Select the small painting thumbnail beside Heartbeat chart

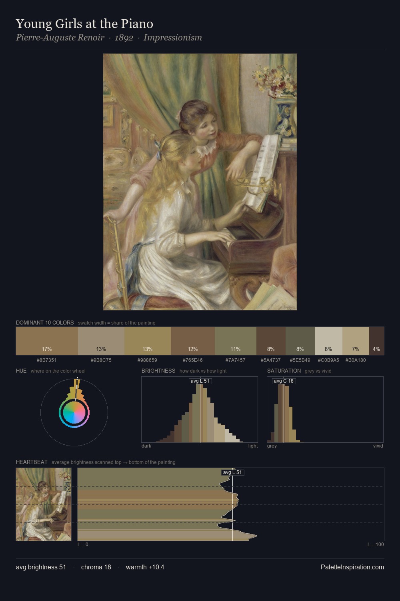[x=44, y=504]
